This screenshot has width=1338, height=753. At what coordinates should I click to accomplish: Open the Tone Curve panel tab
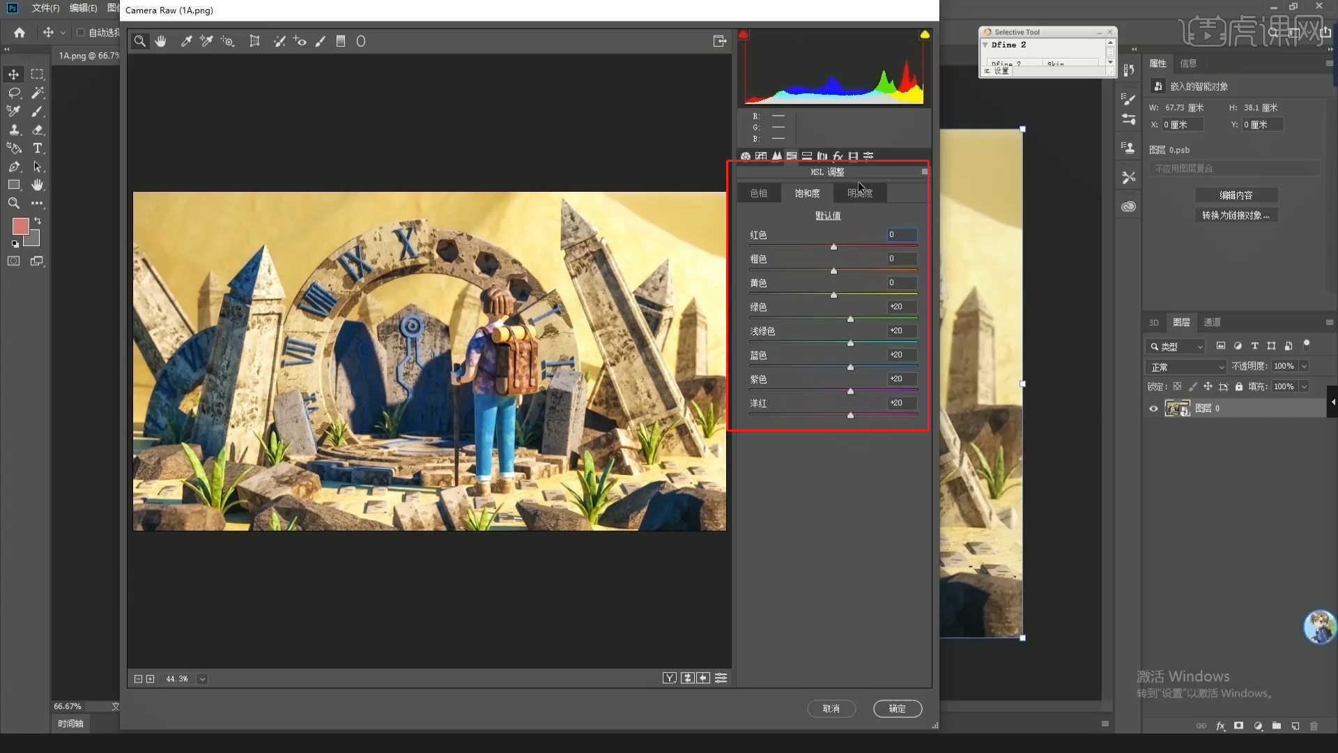[x=761, y=156]
